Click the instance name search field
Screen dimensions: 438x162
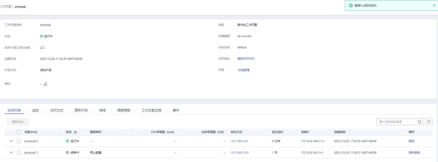[397, 122]
